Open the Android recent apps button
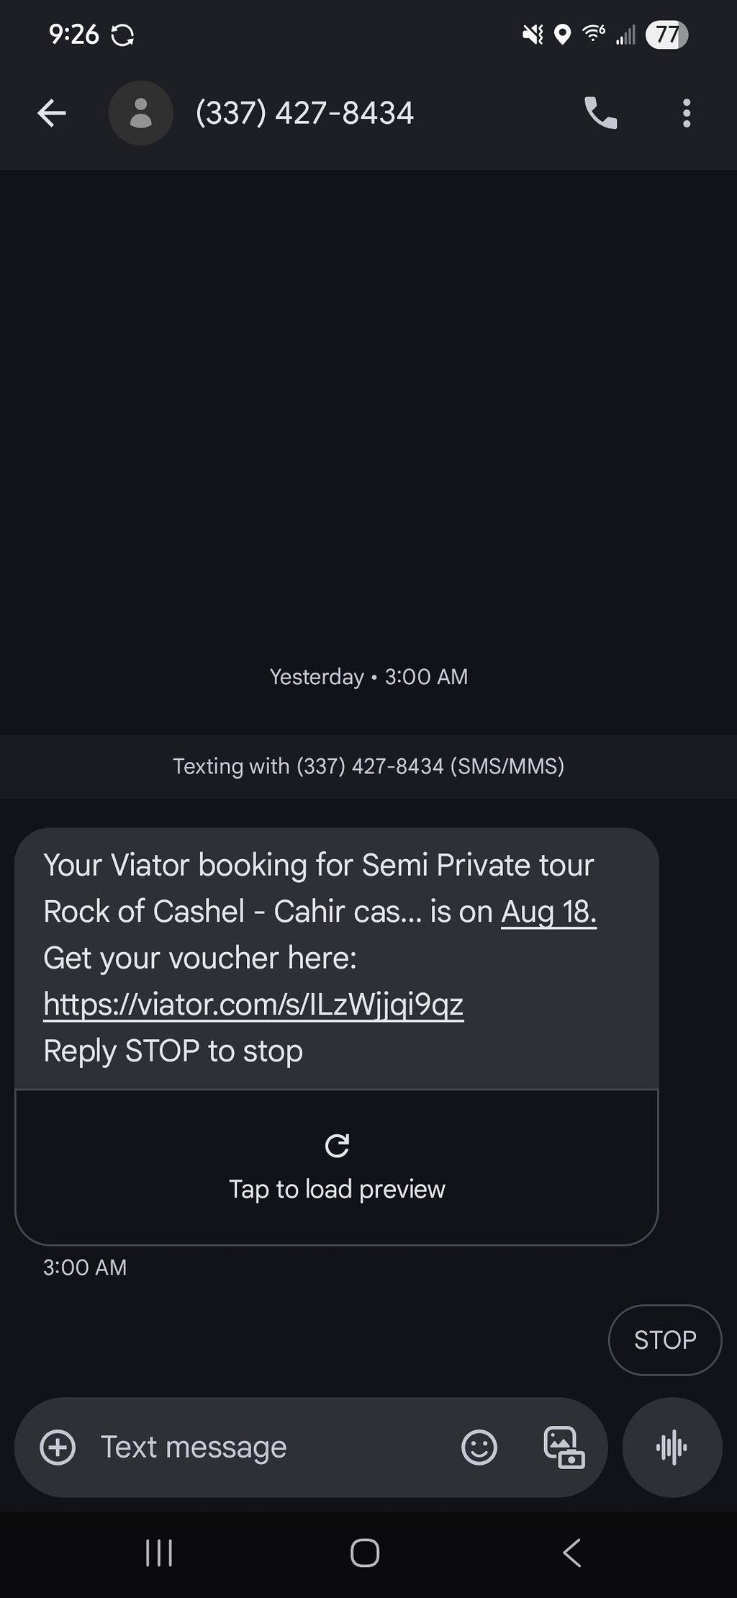Screen dimensions: 737x1598 coord(159,1553)
